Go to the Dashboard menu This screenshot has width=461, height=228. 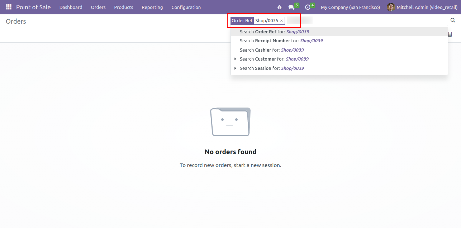click(x=71, y=7)
